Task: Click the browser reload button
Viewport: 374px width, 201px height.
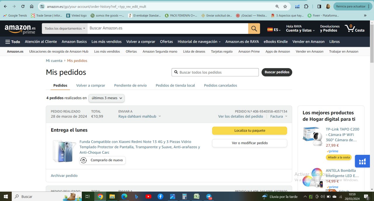Action: point(23,6)
